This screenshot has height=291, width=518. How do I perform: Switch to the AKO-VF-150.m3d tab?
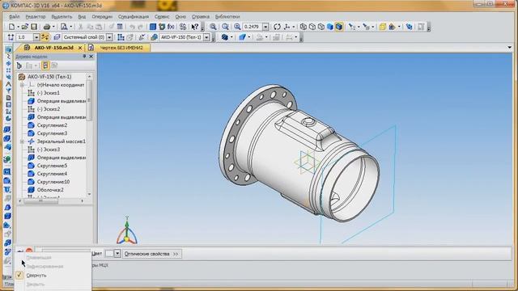tap(54, 48)
